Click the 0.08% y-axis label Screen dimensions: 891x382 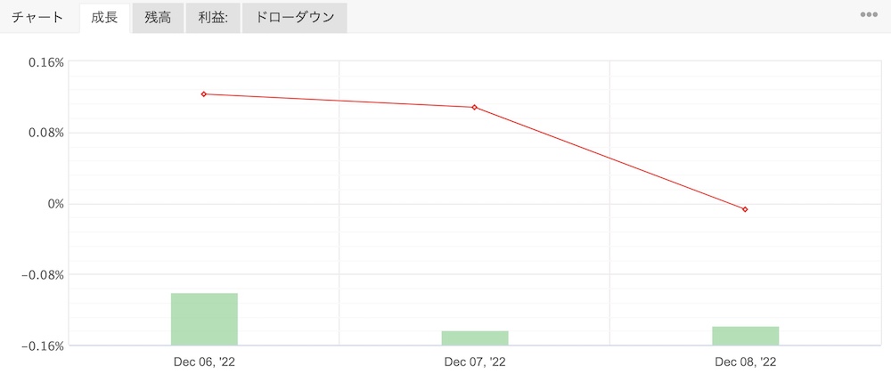click(x=45, y=133)
